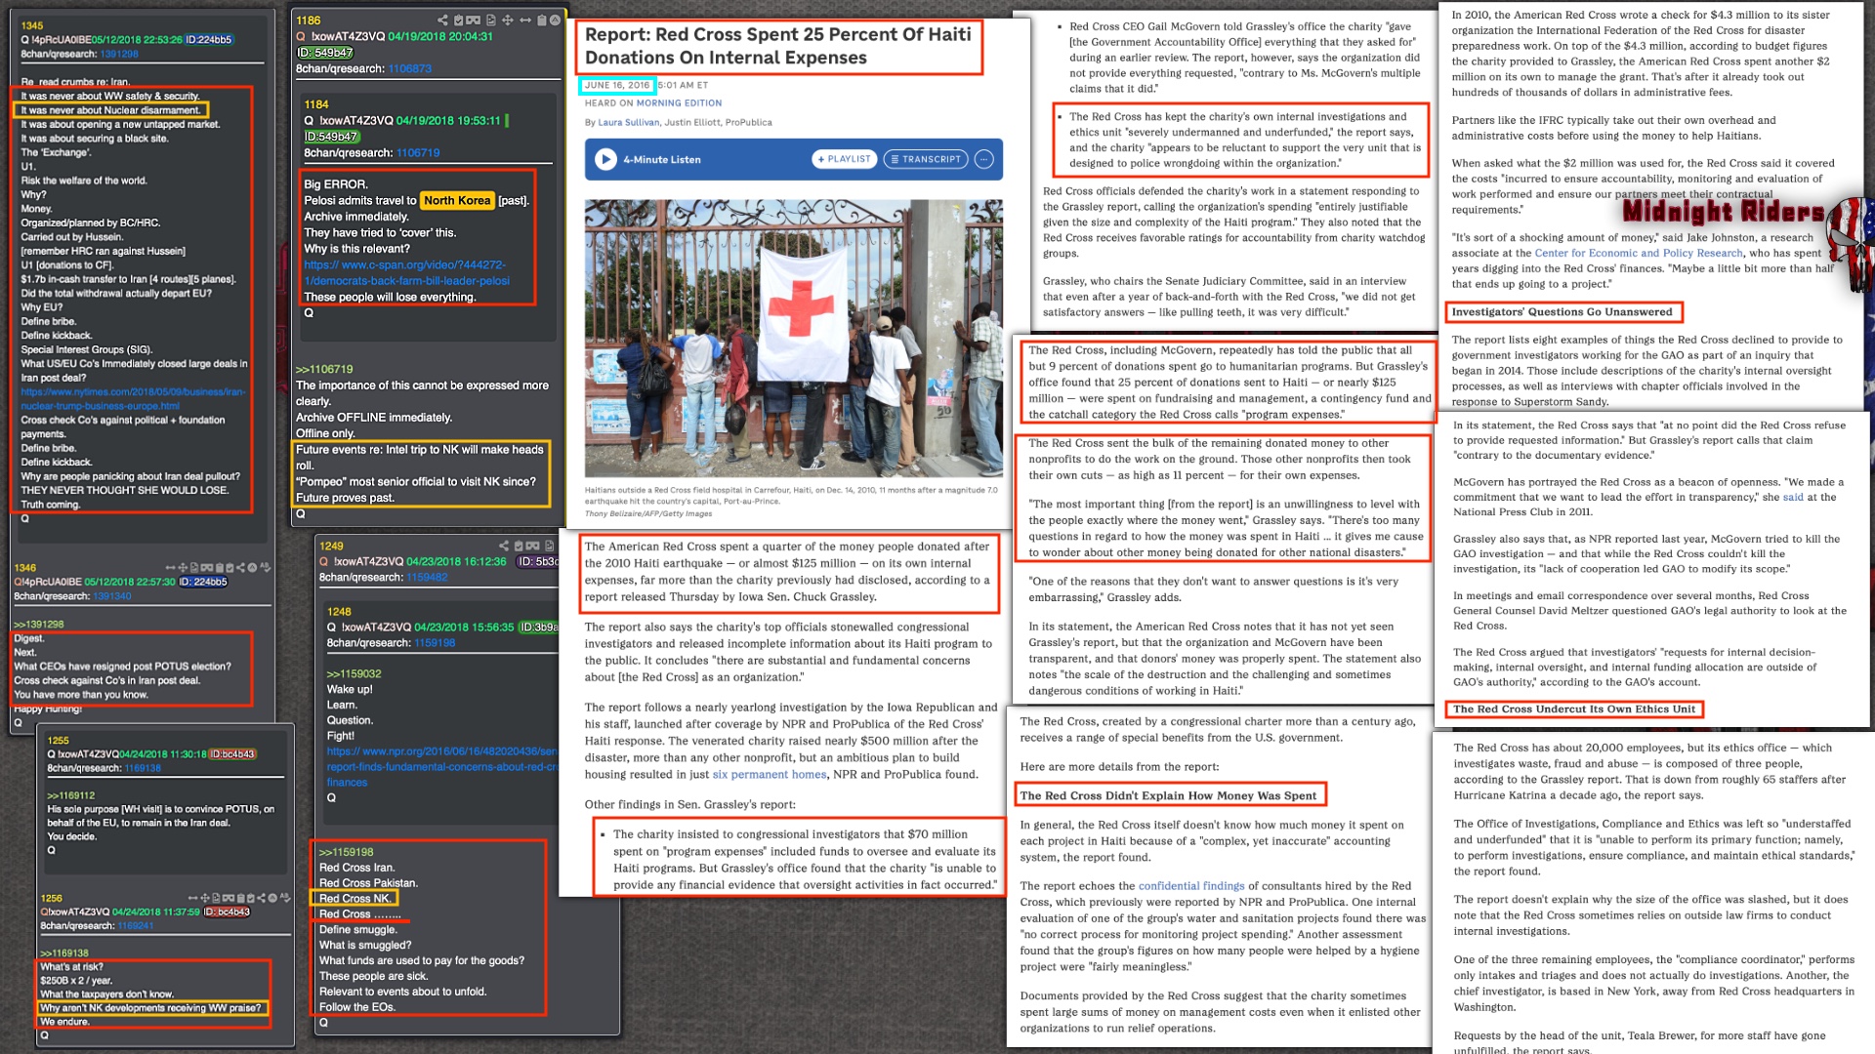Click the document icon on post 1346

(194, 567)
